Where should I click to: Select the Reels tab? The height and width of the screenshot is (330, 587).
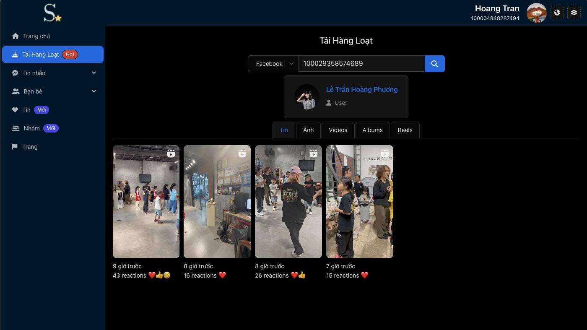tap(405, 130)
